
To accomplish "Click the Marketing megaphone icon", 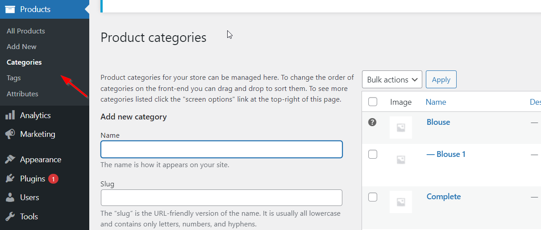I will pos(10,134).
